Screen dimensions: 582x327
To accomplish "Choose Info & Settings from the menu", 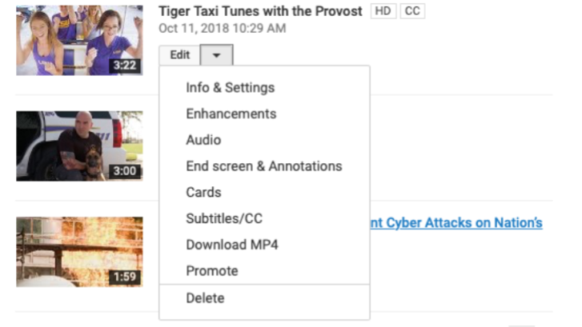I will click(230, 87).
